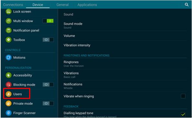
Task: Switch to the General tab
Action: click(x=63, y=5)
